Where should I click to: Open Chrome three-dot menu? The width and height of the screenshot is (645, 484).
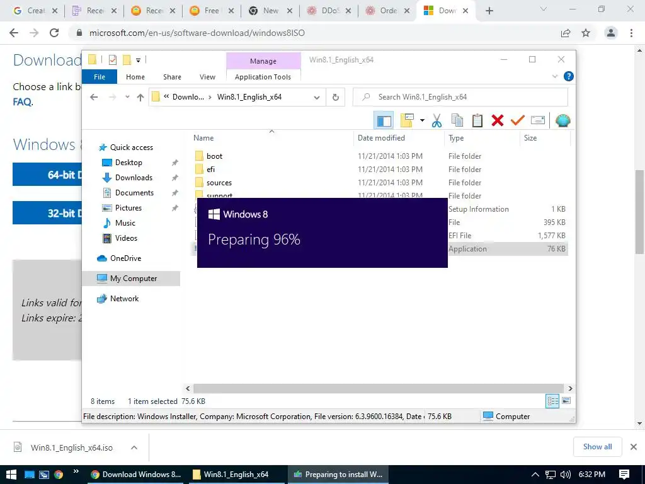point(631,33)
